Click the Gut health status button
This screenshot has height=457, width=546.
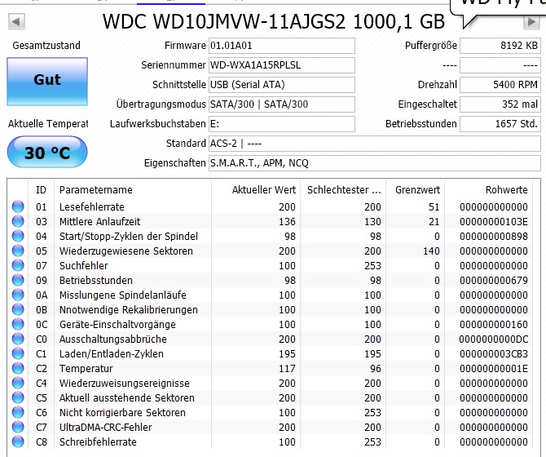pos(47,82)
